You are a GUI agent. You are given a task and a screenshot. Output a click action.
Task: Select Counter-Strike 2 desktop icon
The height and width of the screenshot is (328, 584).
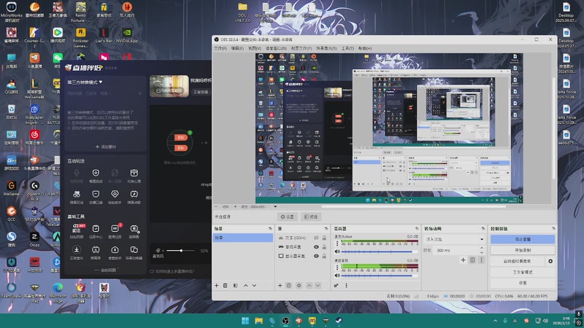coord(34,37)
